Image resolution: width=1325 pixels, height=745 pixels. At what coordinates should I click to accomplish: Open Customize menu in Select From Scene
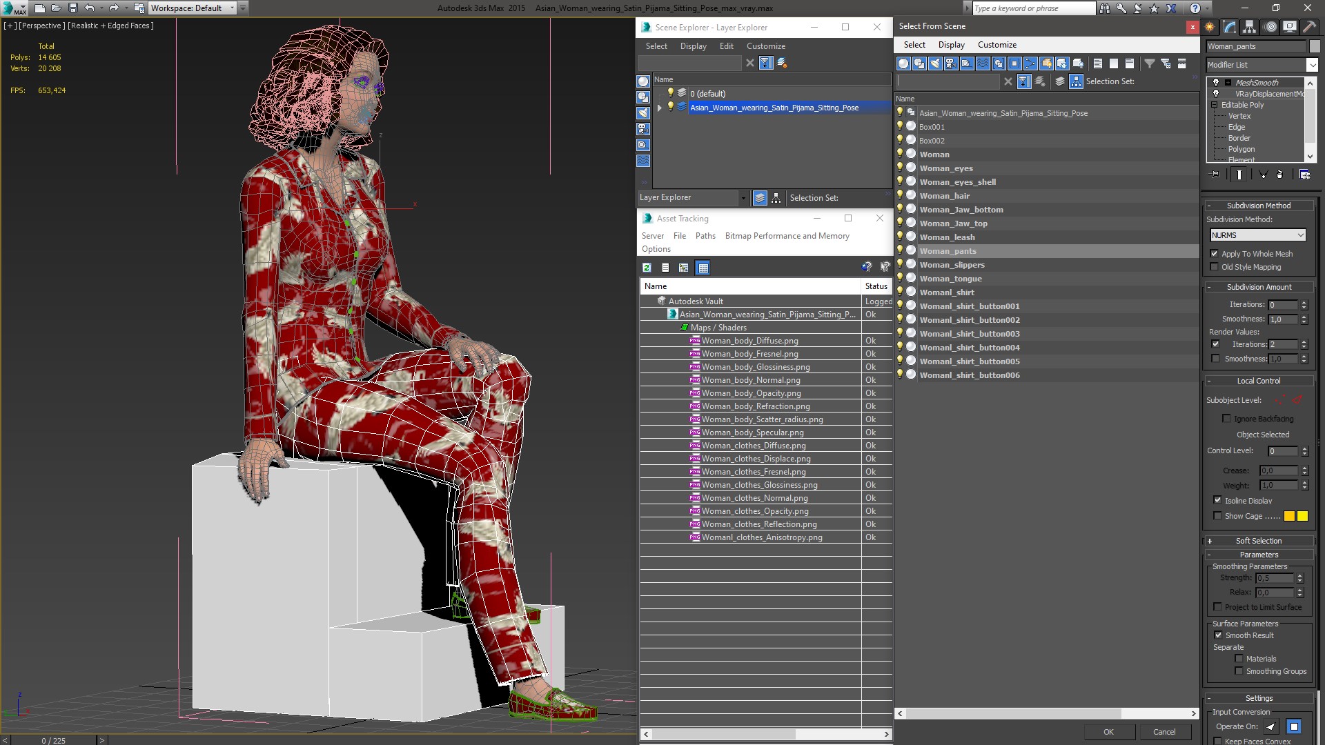997,45
